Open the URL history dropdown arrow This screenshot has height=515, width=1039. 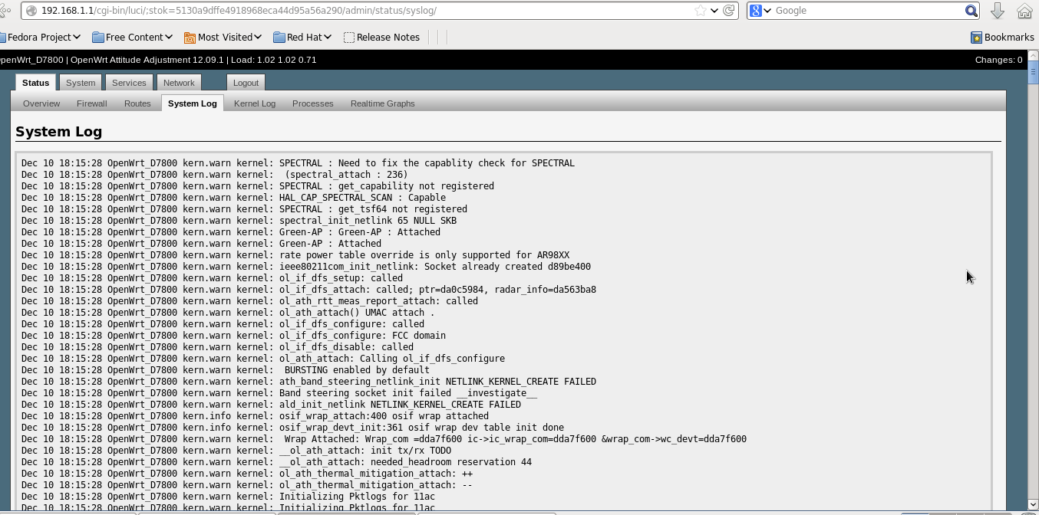pyautogui.click(x=714, y=11)
